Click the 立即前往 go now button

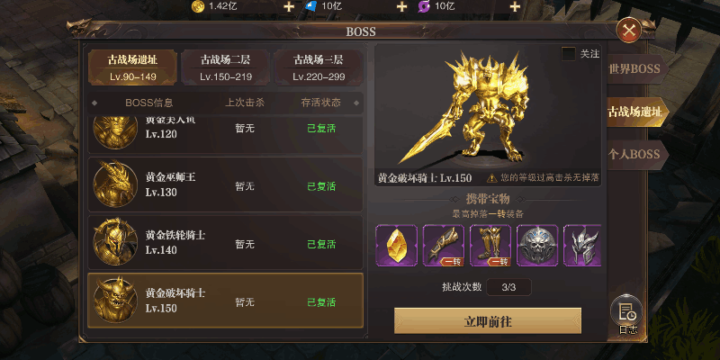point(488,321)
